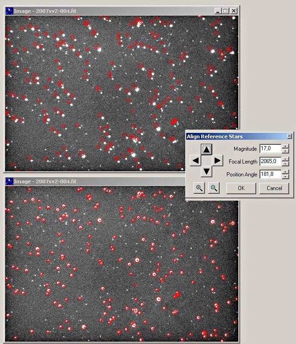296x344 pixels.
Task: Close the Align Reference Stars dialog
Action: (x=289, y=137)
